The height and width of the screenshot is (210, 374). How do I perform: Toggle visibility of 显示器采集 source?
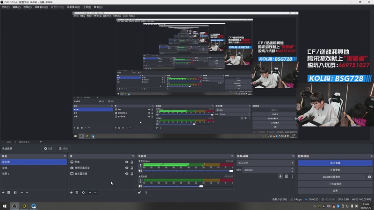coord(127,174)
